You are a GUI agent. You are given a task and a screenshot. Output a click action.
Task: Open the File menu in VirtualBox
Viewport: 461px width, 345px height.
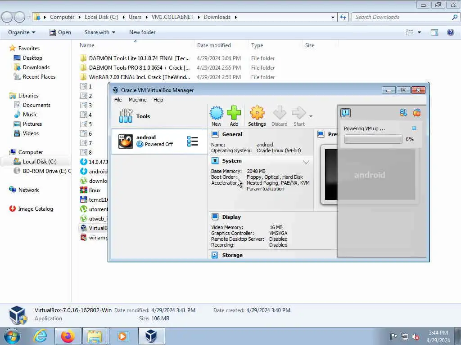(118, 100)
